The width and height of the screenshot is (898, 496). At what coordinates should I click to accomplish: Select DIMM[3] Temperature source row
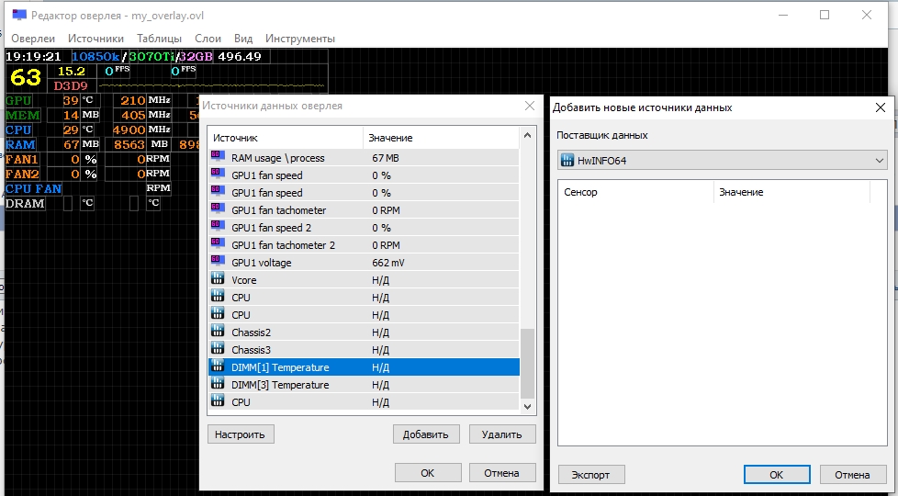click(x=364, y=384)
